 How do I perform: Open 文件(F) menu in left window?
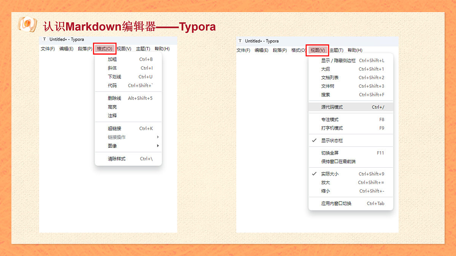48,49
